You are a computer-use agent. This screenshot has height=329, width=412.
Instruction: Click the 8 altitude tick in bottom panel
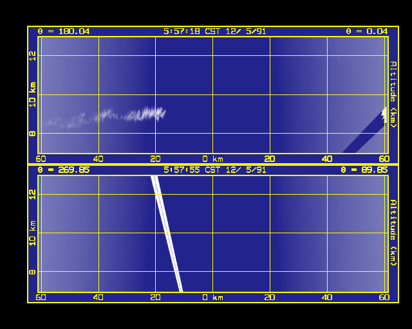(x=32, y=272)
